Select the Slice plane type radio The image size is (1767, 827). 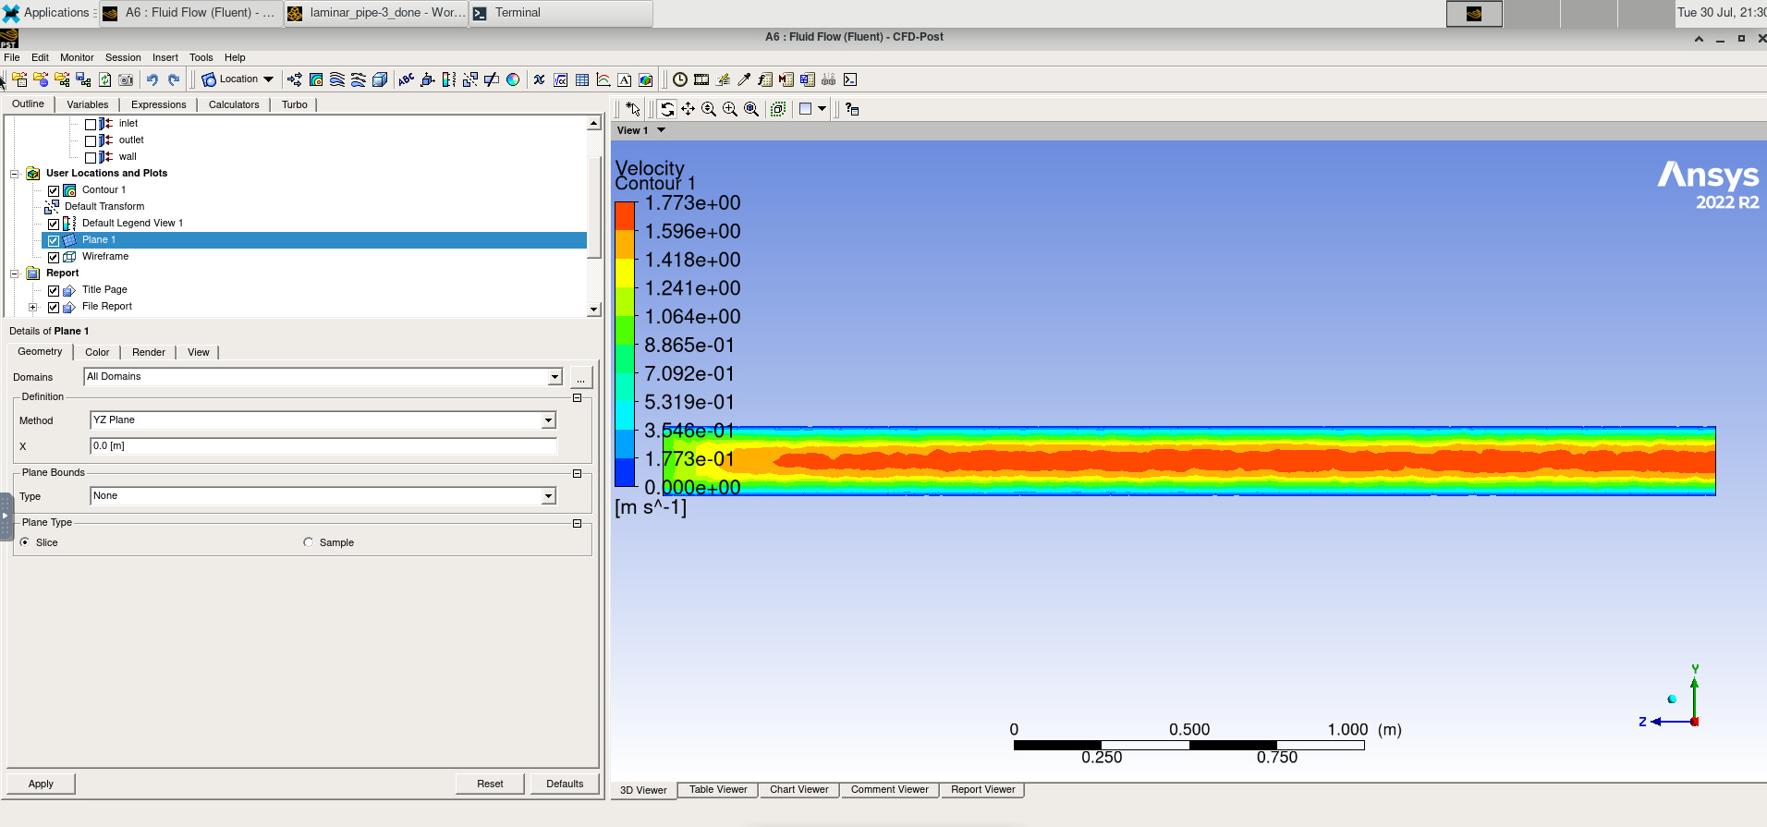click(x=24, y=542)
